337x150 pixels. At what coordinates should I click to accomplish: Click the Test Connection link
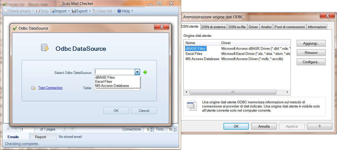50,88
